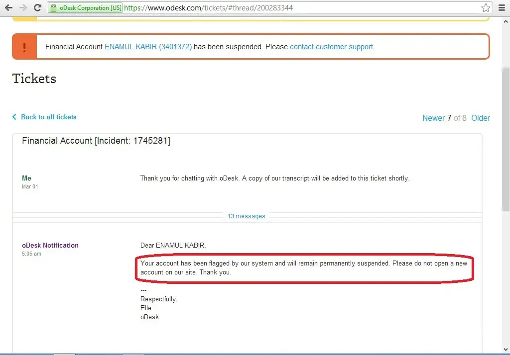Bookmark this page with the star icon
The height and width of the screenshot is (355, 510).
[x=486, y=8]
